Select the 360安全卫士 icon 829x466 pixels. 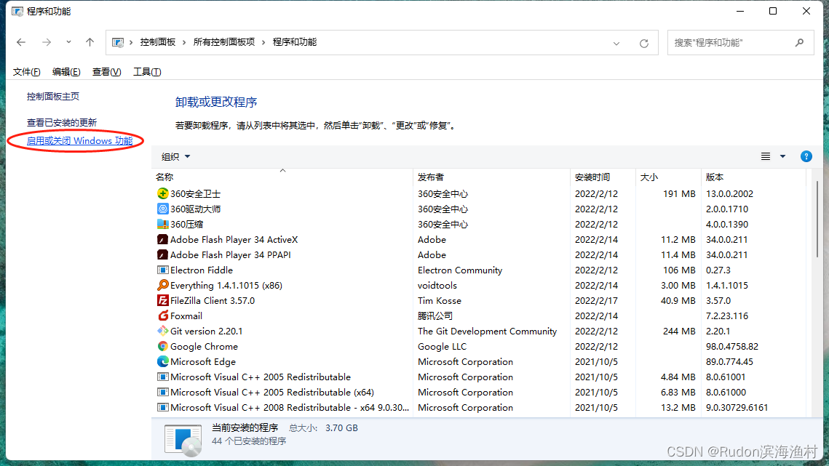click(163, 194)
